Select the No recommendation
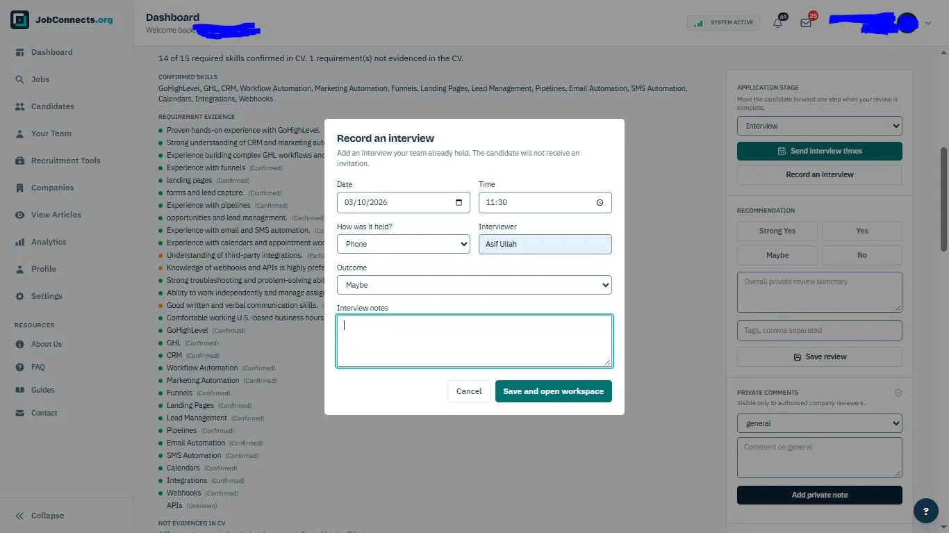949x533 pixels. coord(862,255)
